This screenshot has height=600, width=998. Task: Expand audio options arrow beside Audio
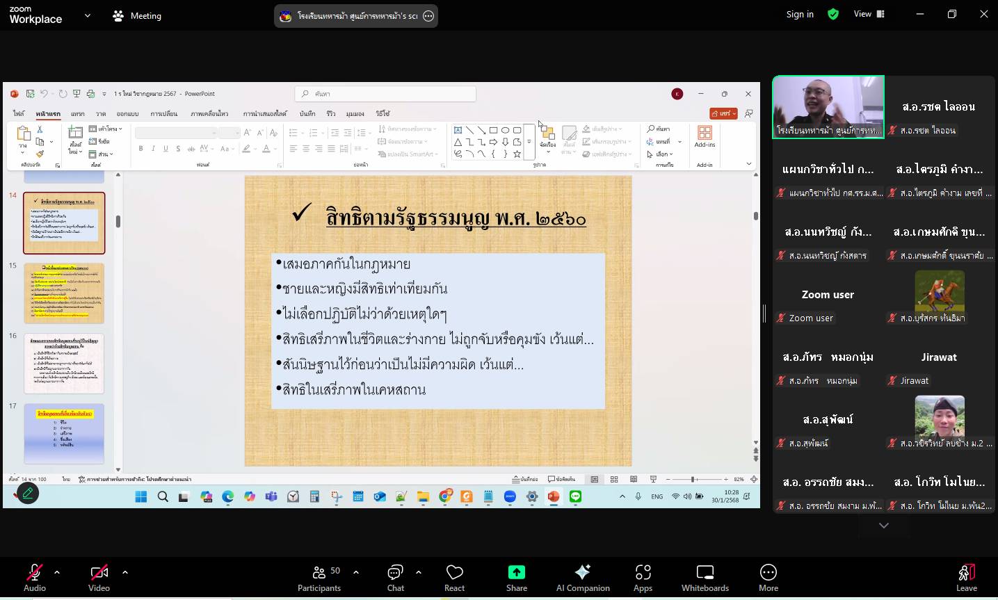57,572
